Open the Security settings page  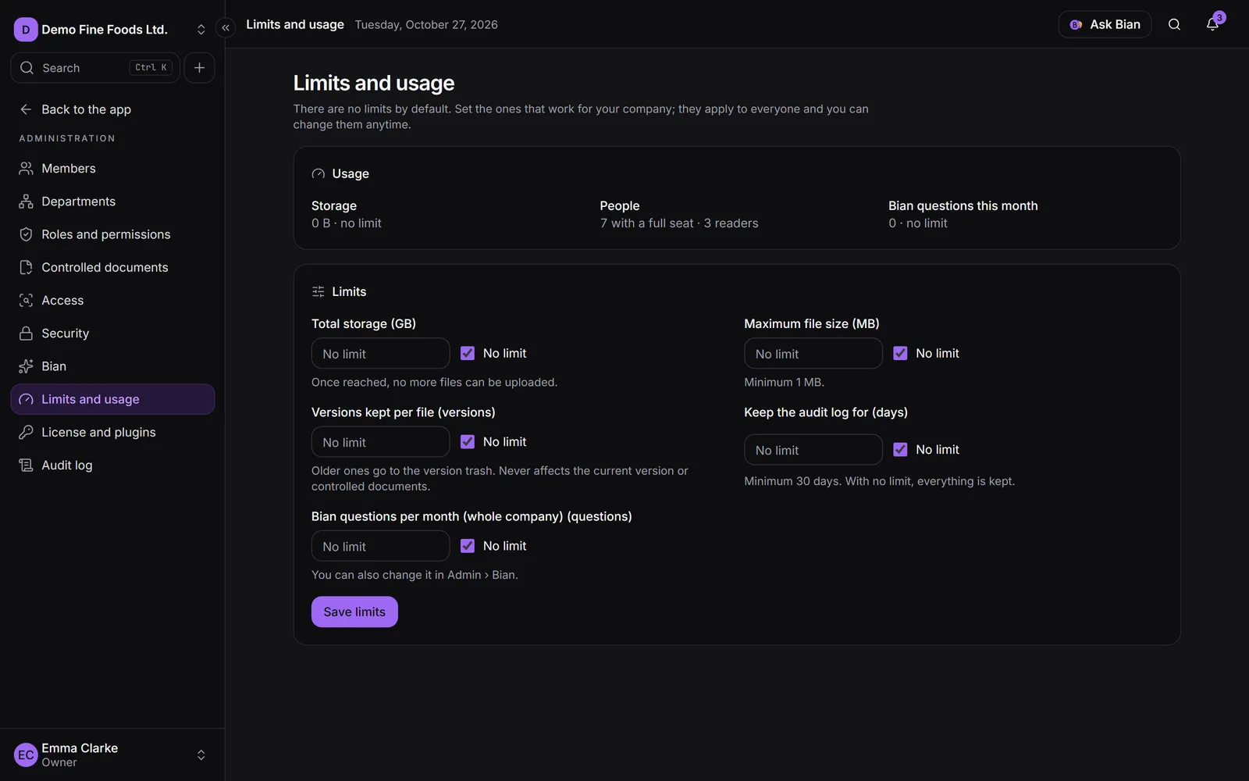click(112, 333)
